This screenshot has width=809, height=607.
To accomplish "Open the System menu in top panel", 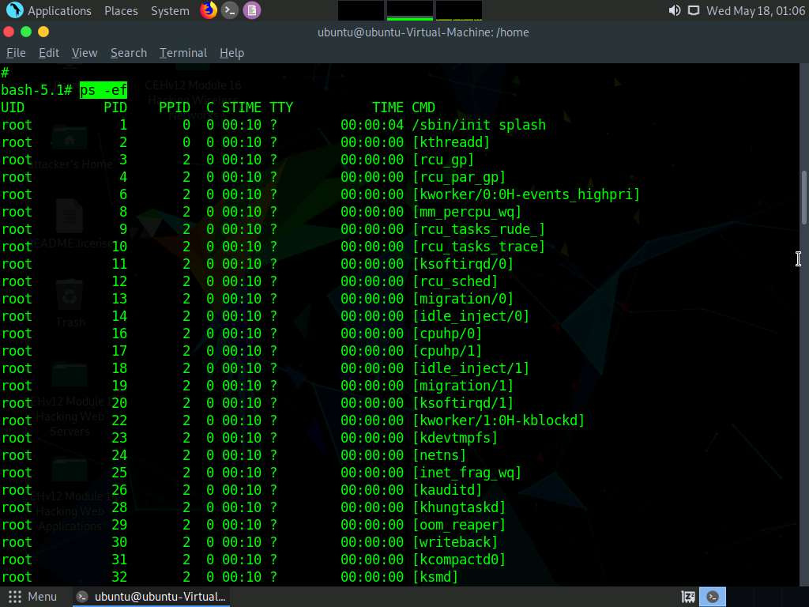I will point(170,11).
